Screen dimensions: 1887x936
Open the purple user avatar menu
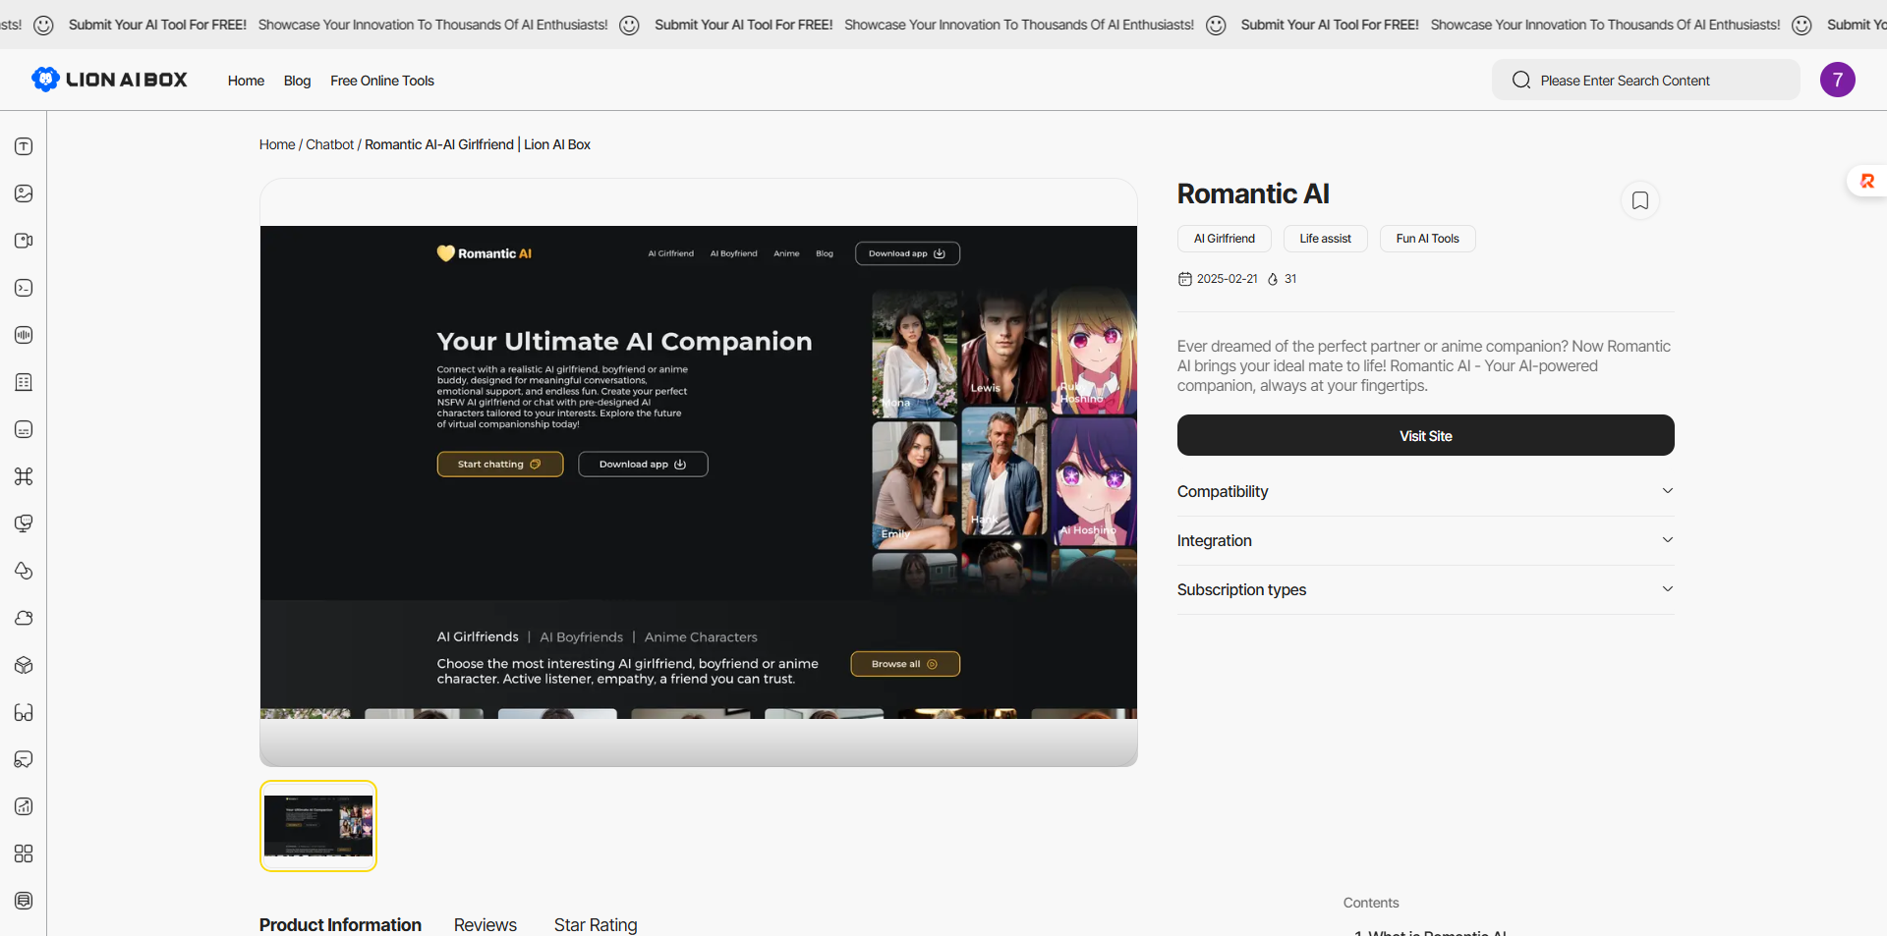click(1837, 80)
